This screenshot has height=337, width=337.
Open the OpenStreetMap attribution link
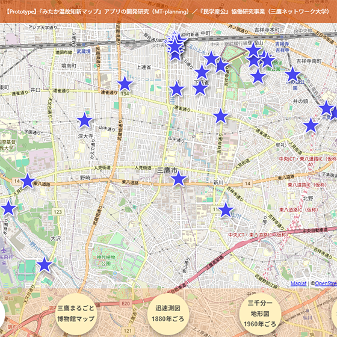[x=326, y=283]
